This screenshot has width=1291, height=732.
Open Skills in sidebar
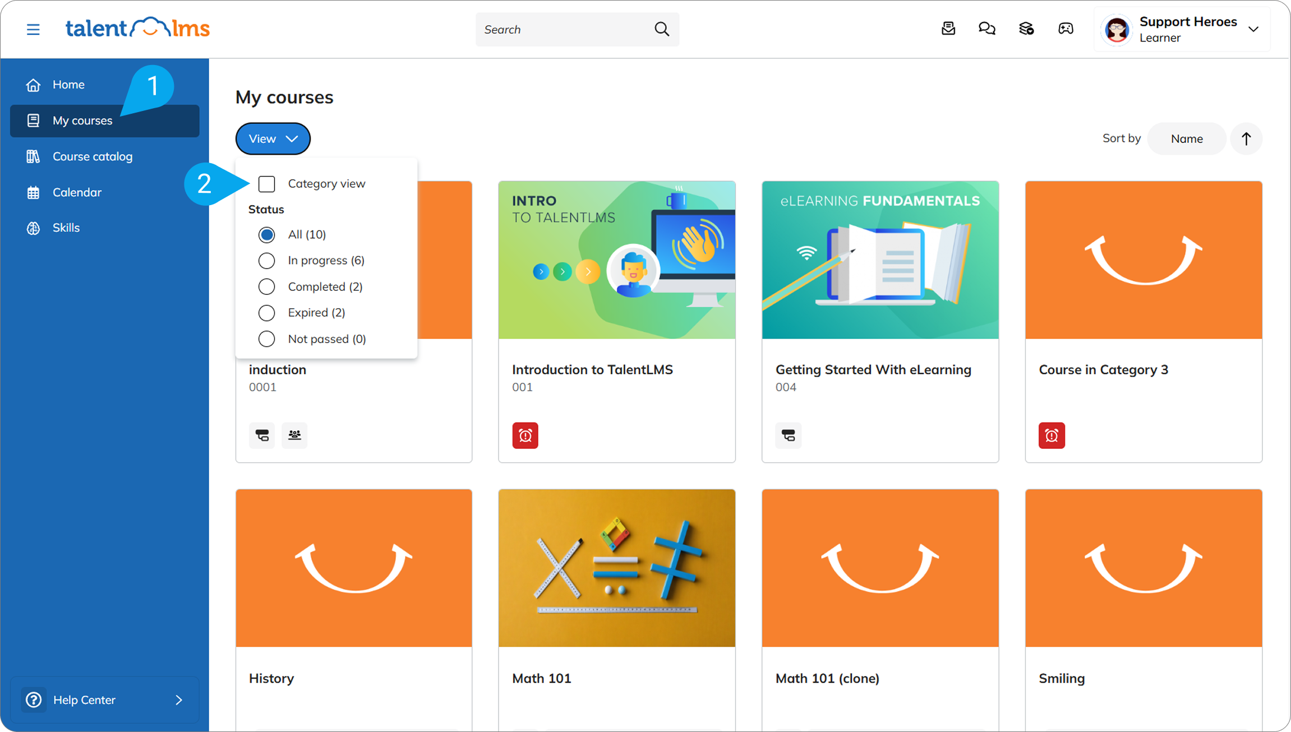104,228
